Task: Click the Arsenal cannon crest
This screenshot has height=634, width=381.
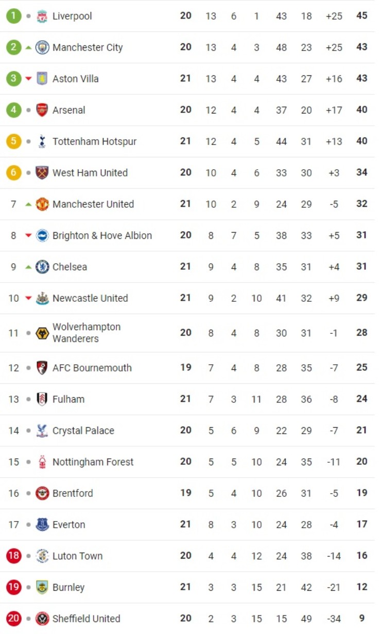Action: pyautogui.click(x=42, y=110)
